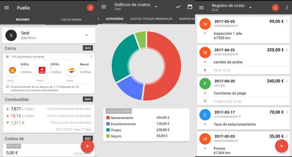Tap the teal Peajes legend swatch
The height and width of the screenshot is (157, 292).
[x=108, y=130]
